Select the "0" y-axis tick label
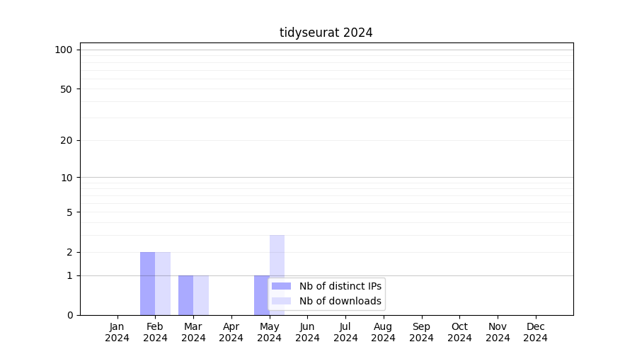Screen dimensions: 637x354 70,315
